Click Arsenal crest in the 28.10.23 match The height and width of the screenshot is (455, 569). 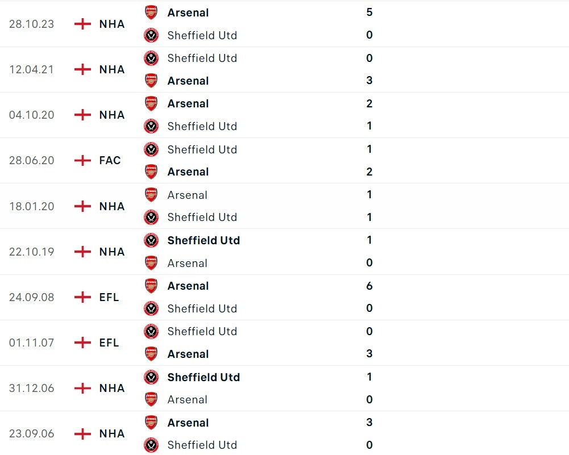tap(151, 12)
